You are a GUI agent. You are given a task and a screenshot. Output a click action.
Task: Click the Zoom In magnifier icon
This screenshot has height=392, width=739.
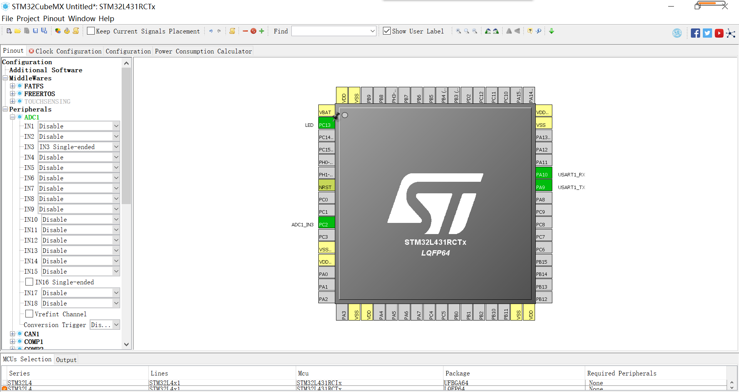point(458,31)
